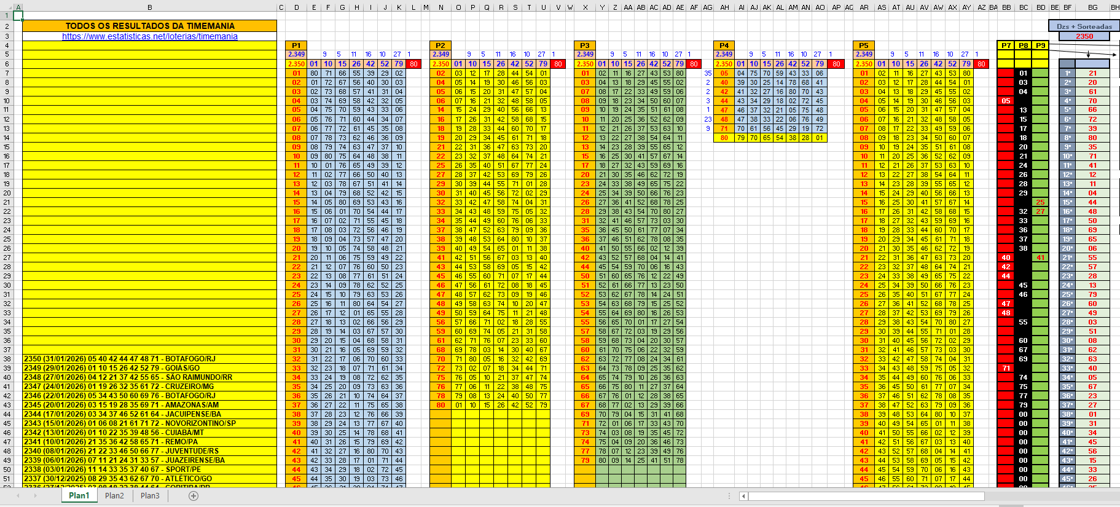Select column B header
The image size is (1120, 507).
[150, 7]
